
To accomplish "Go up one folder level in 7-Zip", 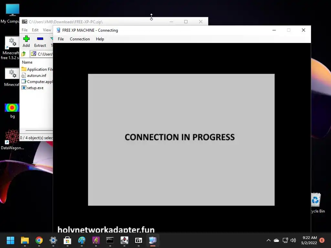I will [x=24, y=54].
